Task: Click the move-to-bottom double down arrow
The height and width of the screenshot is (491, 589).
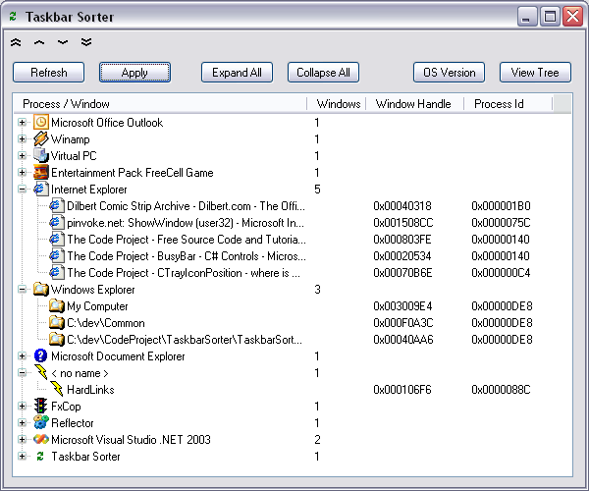Action: (x=86, y=42)
